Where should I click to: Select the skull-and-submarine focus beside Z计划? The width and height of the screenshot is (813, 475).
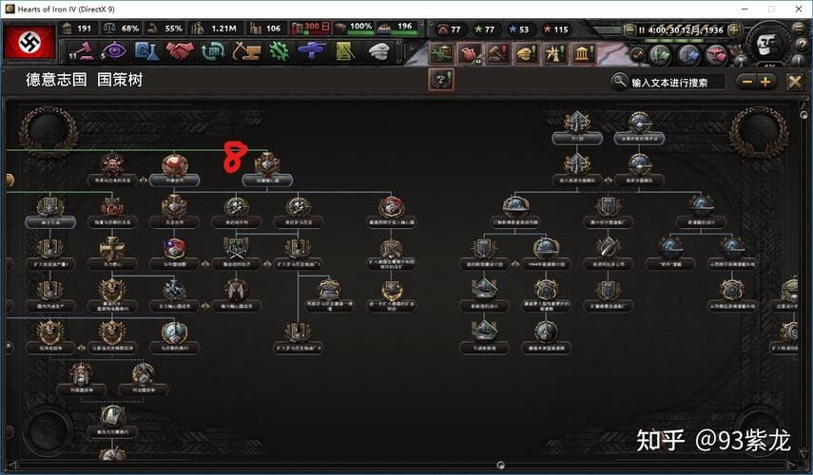point(639,128)
